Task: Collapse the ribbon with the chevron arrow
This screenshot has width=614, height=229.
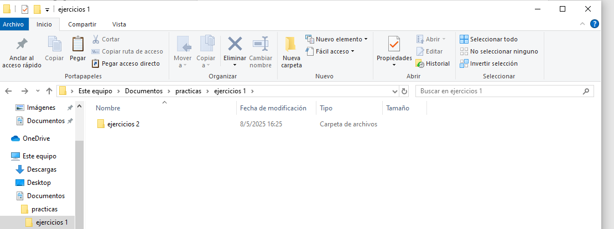Action: (582, 24)
